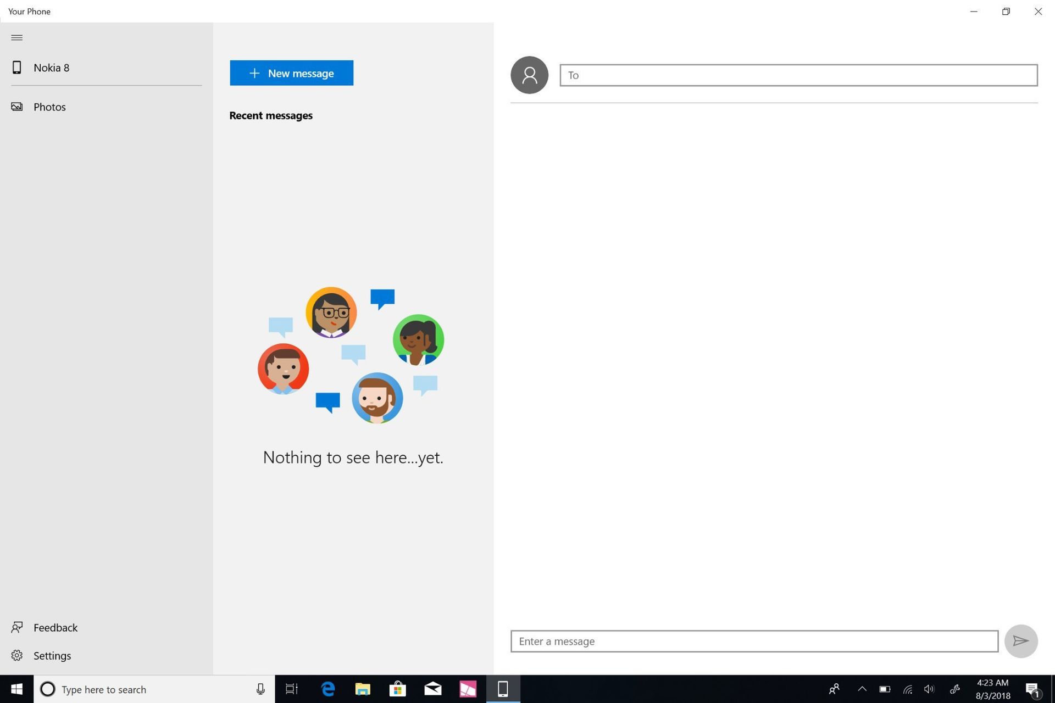Screen dimensions: 1055x703
Task: Click the contact avatar icon
Action: pos(529,75)
